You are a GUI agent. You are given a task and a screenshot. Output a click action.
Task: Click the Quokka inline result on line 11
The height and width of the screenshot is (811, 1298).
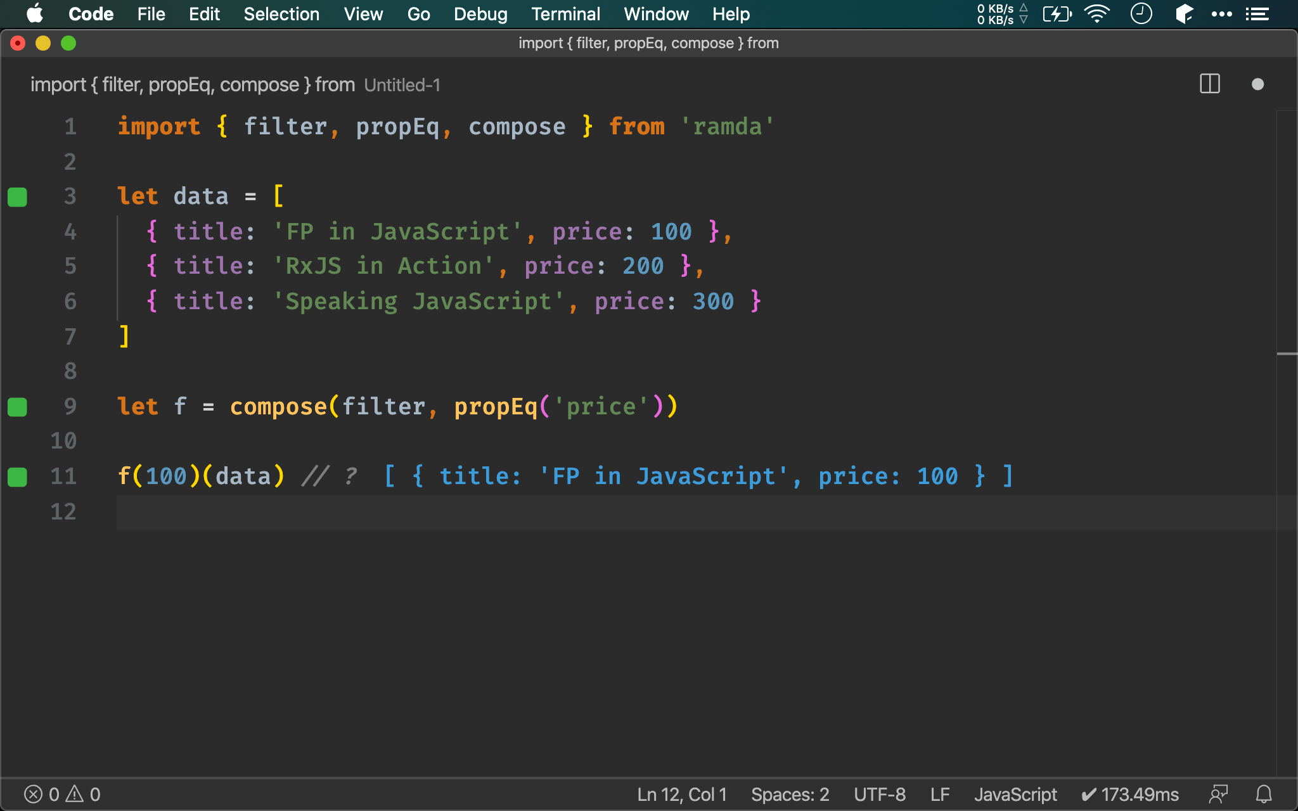699,476
